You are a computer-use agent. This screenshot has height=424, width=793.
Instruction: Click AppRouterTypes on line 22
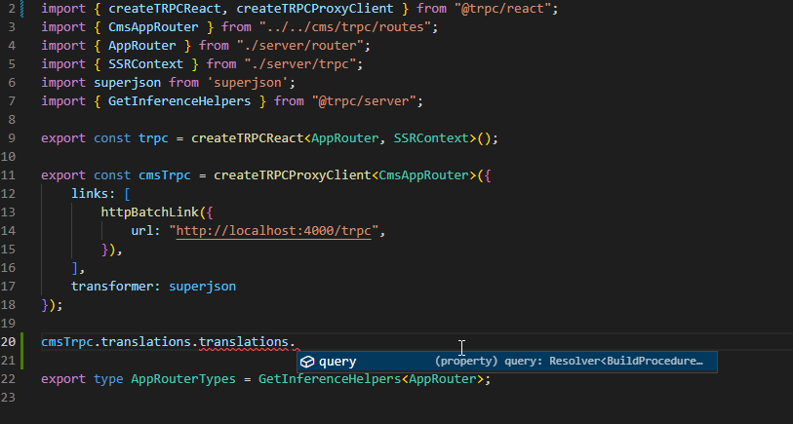tap(183, 379)
